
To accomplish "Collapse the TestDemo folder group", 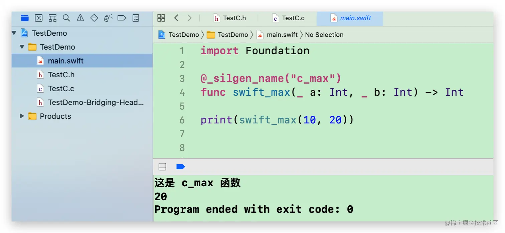I will [22, 47].
